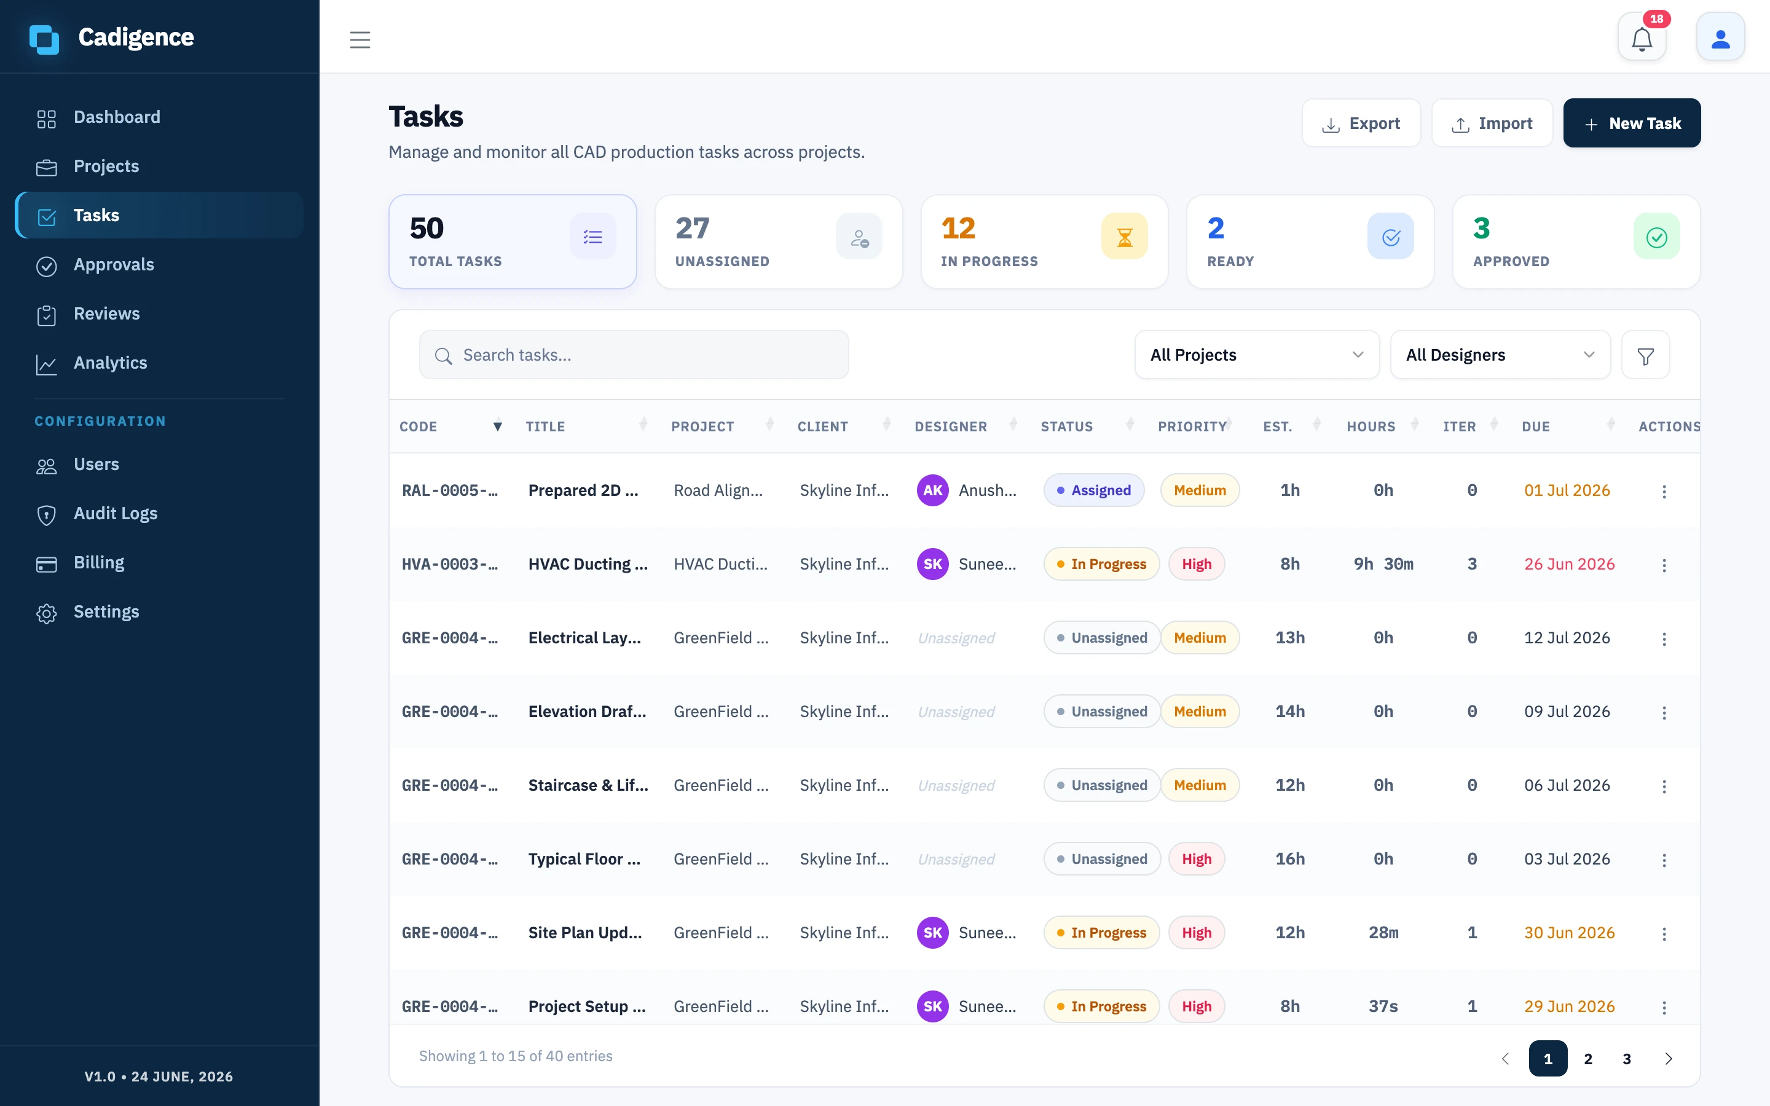Open Analytics in the sidebar

pyautogui.click(x=159, y=363)
